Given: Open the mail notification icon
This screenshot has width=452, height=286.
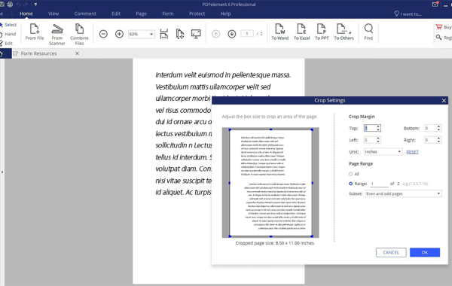Looking at the screenshot, I should [435, 5].
